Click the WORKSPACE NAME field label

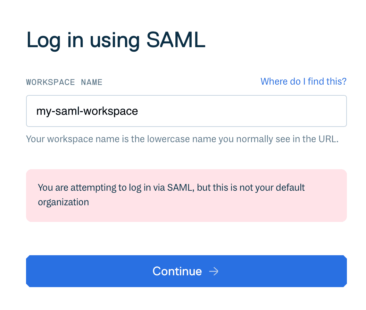(x=64, y=83)
